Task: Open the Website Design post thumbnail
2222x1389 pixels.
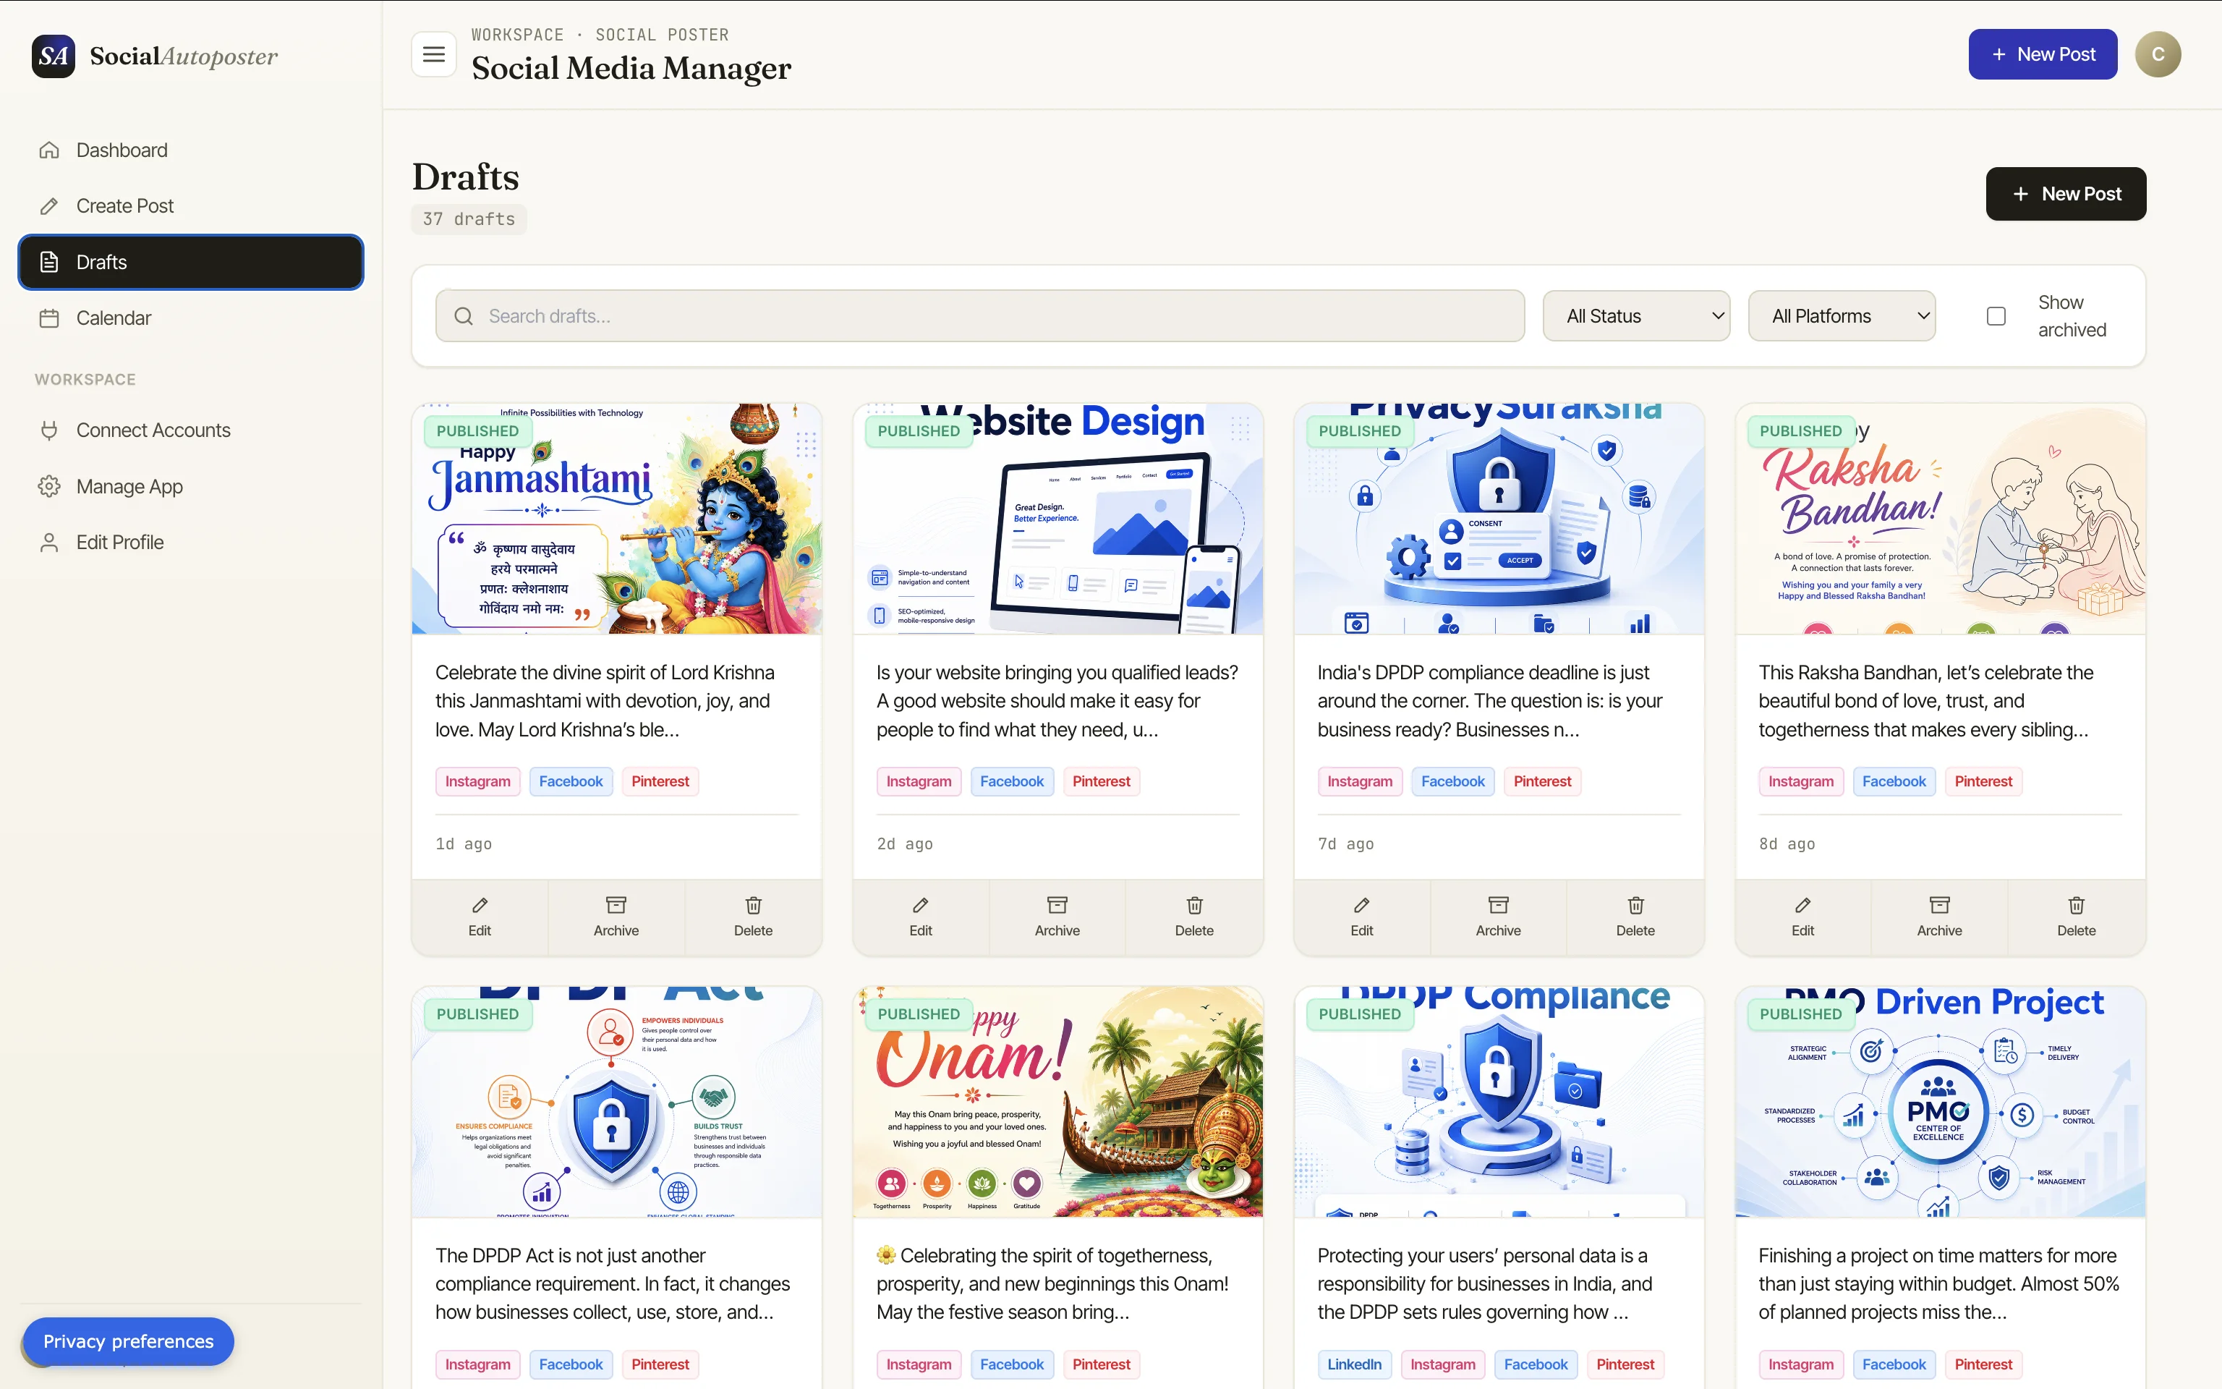Action: [1057, 519]
